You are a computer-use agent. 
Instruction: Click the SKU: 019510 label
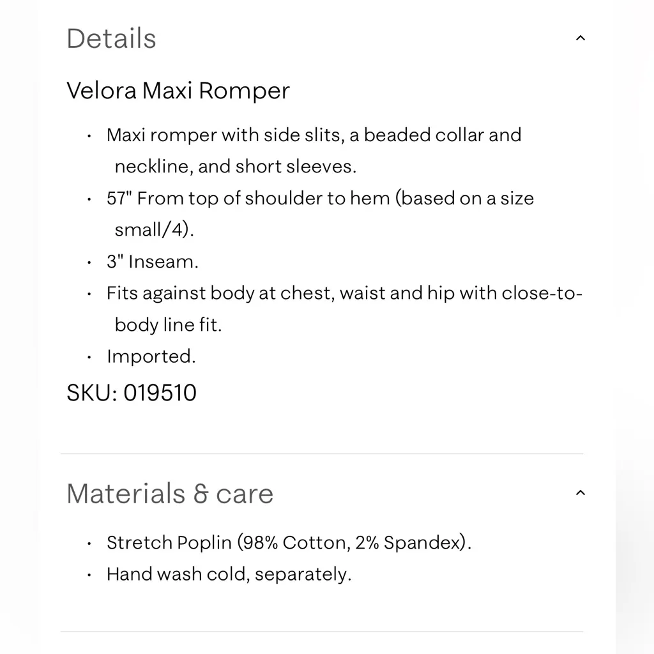pos(132,393)
